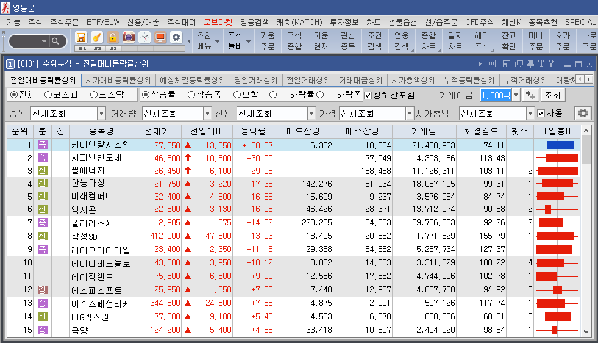598x343 pixels.
Task: Click the floppy disk save icon
Action: [81, 37]
